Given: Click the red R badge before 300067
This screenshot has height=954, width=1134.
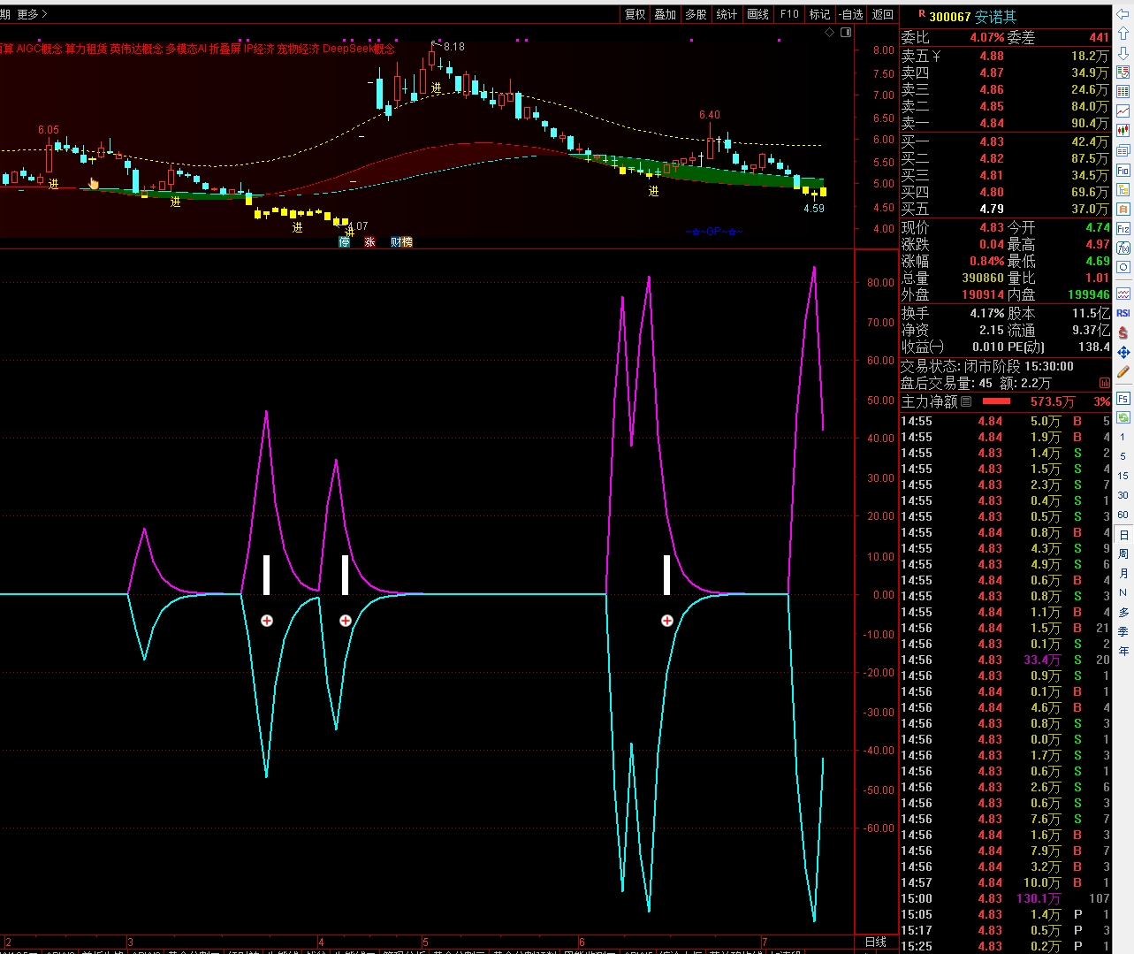Looking at the screenshot, I should pyautogui.click(x=922, y=14).
